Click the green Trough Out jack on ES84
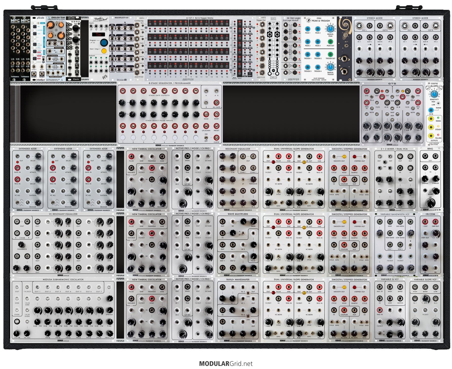 pyautogui.click(x=330, y=54)
